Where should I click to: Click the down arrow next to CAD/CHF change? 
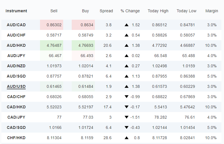point(126,97)
